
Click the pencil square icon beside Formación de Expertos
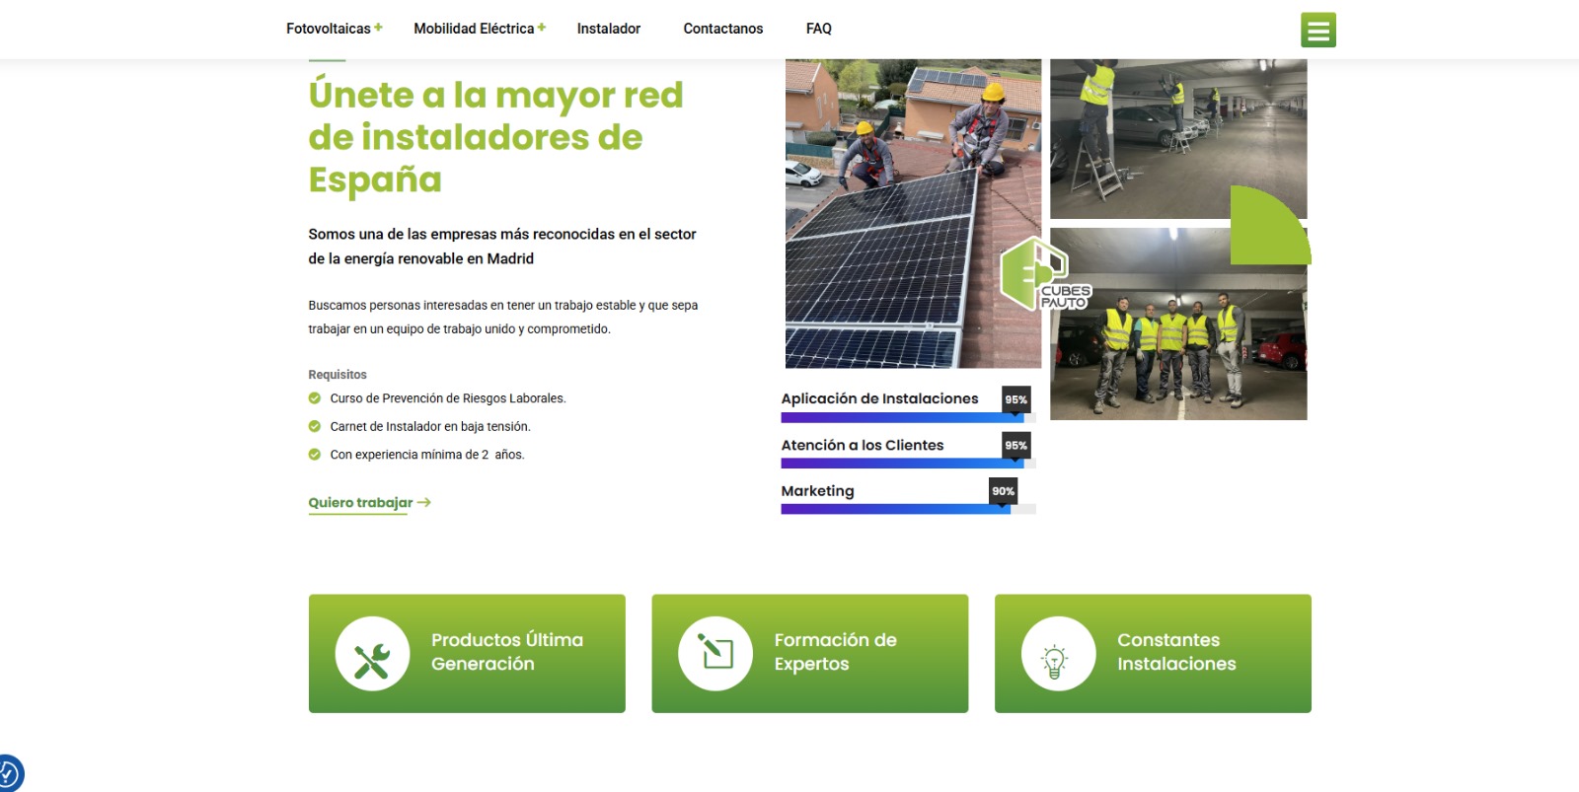715,654
